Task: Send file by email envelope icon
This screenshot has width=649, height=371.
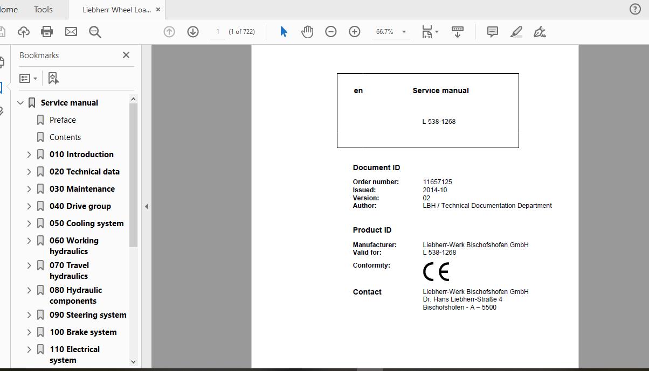Action: (x=71, y=32)
